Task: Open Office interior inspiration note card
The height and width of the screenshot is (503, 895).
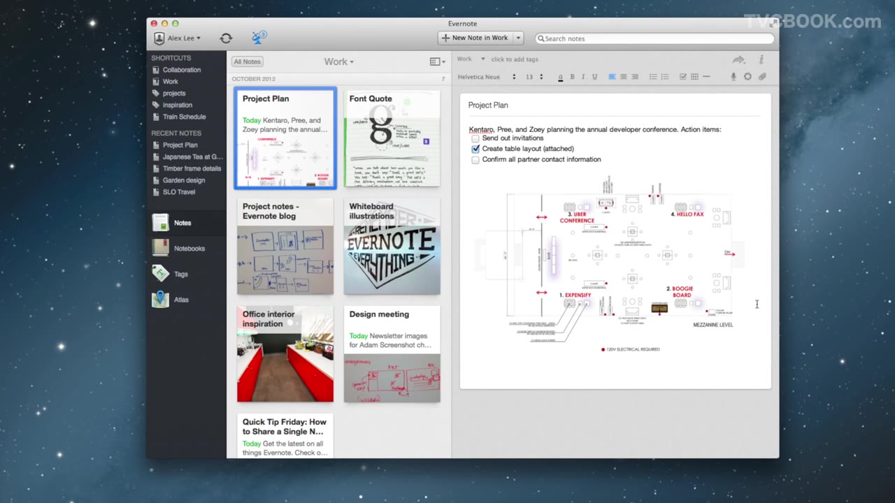Action: click(285, 354)
